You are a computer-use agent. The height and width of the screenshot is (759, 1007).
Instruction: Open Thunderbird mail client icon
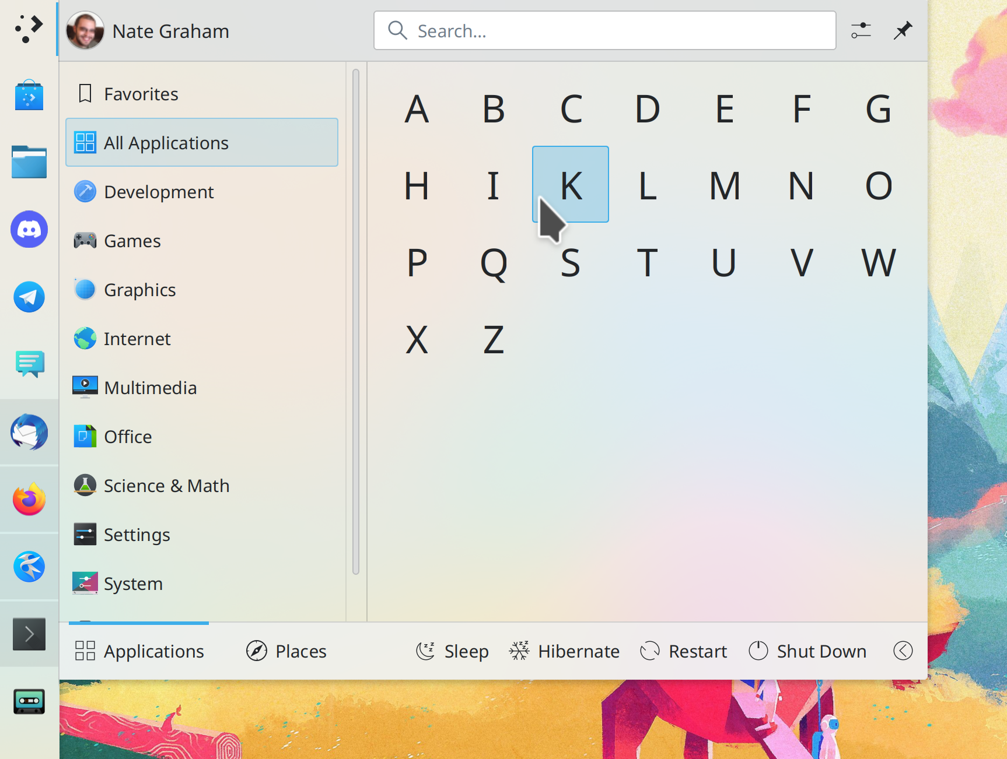coord(29,432)
